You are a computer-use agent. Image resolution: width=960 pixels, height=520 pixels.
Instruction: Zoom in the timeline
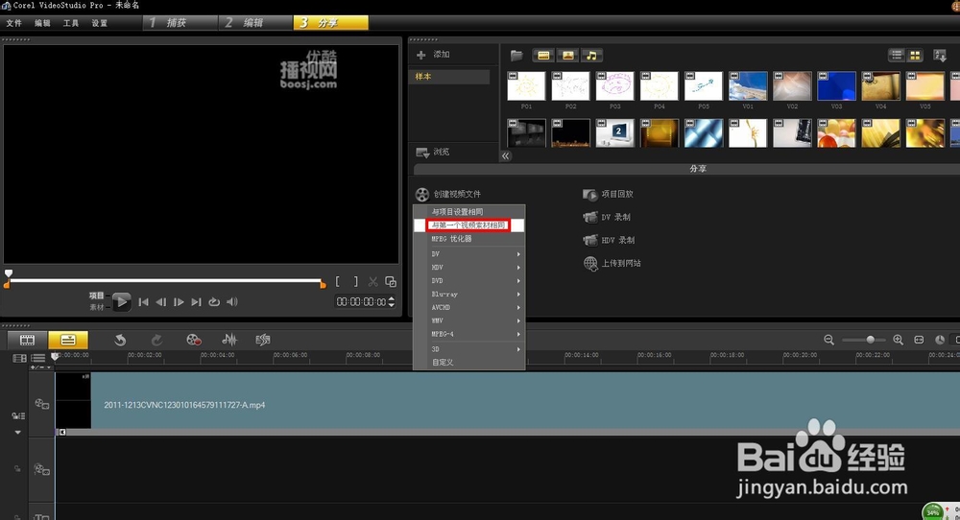click(x=899, y=341)
